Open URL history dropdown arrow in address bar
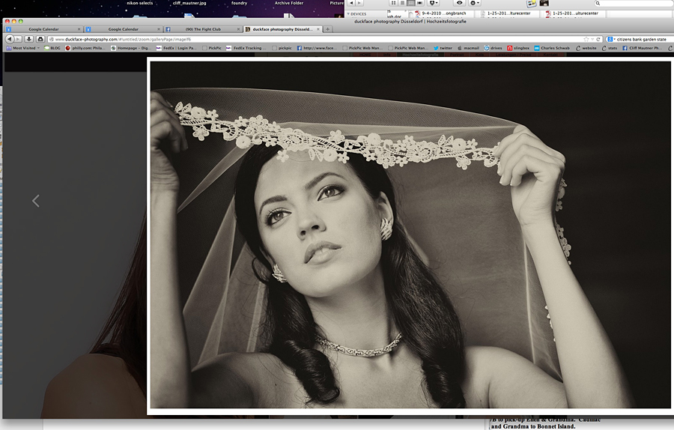The height and width of the screenshot is (430, 674). coord(592,39)
